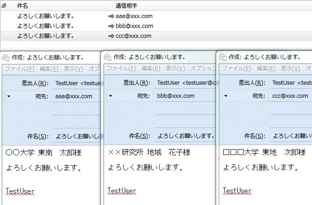Select the message row sent to ccc@xxx.com

coord(156,36)
